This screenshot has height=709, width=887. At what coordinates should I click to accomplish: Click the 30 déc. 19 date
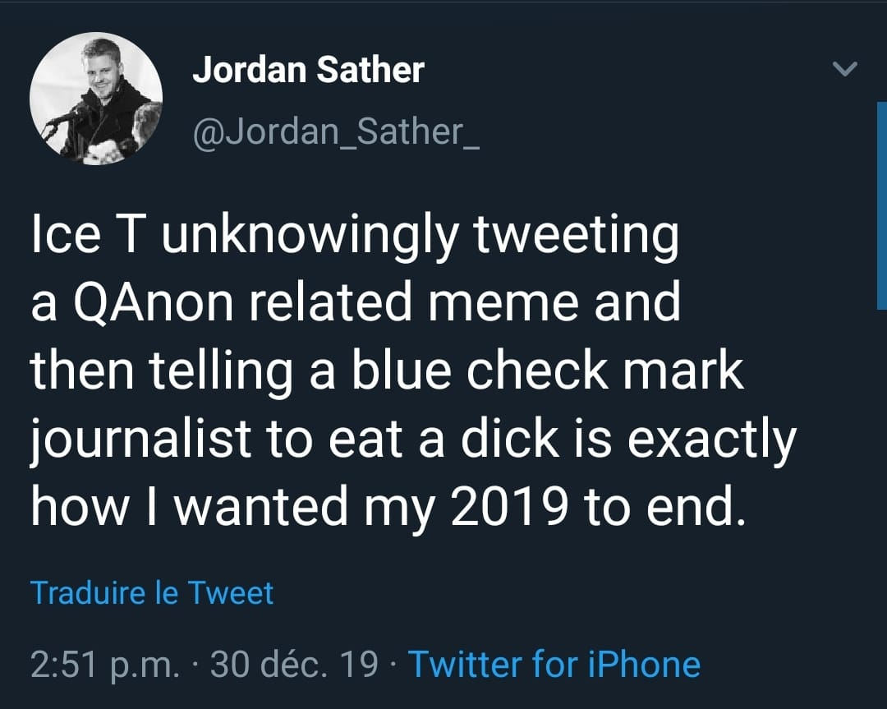tap(294, 664)
